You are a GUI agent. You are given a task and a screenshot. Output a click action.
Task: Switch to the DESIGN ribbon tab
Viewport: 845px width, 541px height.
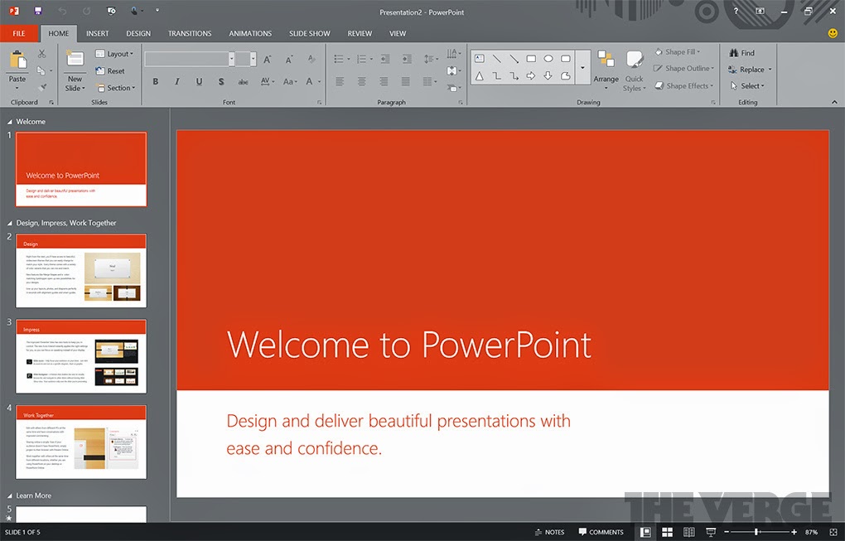pos(138,33)
